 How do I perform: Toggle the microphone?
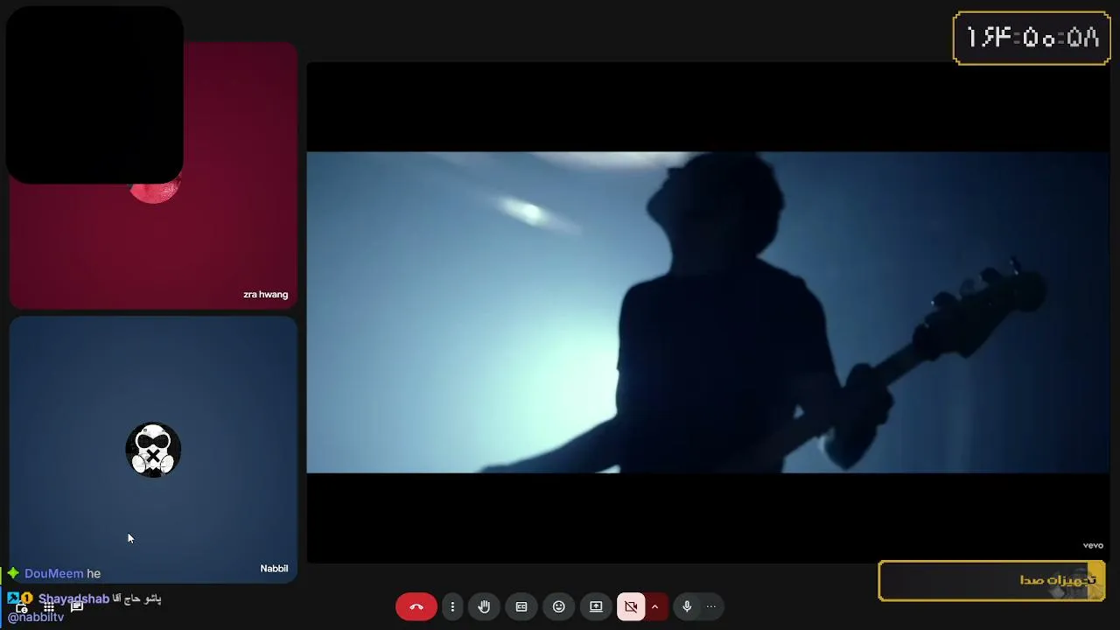687,606
